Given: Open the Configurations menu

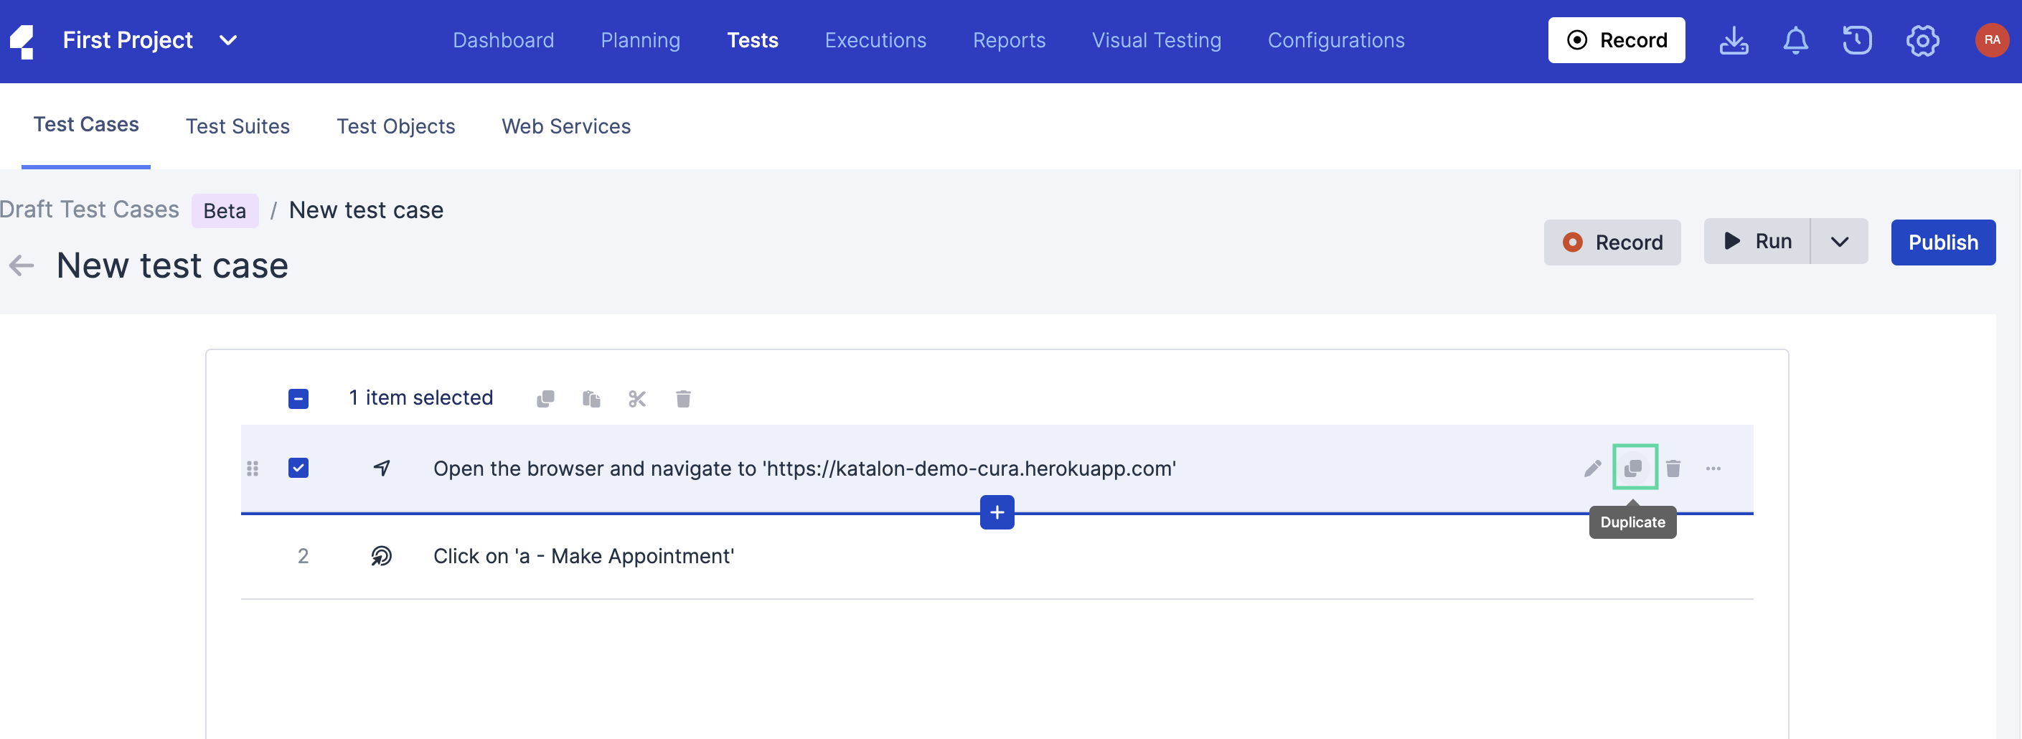Looking at the screenshot, I should click(1336, 40).
